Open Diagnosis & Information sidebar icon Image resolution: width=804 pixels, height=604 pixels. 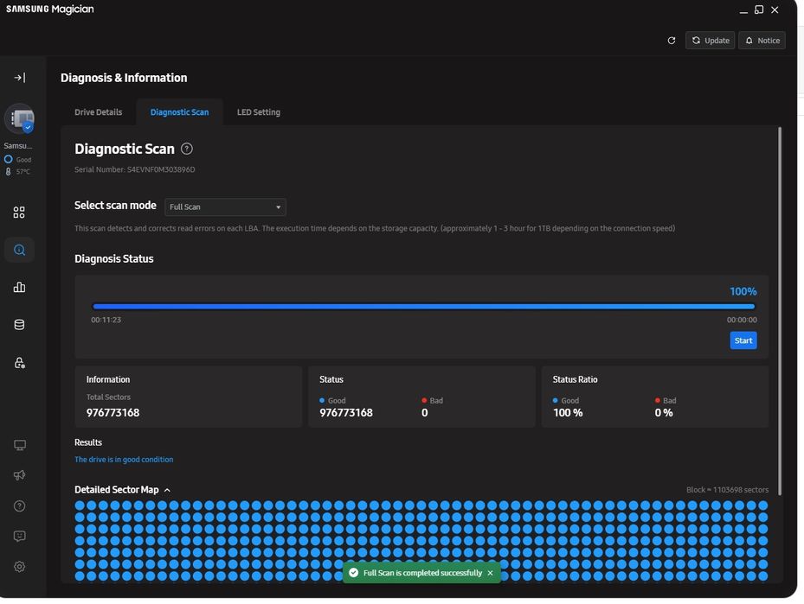[19, 250]
